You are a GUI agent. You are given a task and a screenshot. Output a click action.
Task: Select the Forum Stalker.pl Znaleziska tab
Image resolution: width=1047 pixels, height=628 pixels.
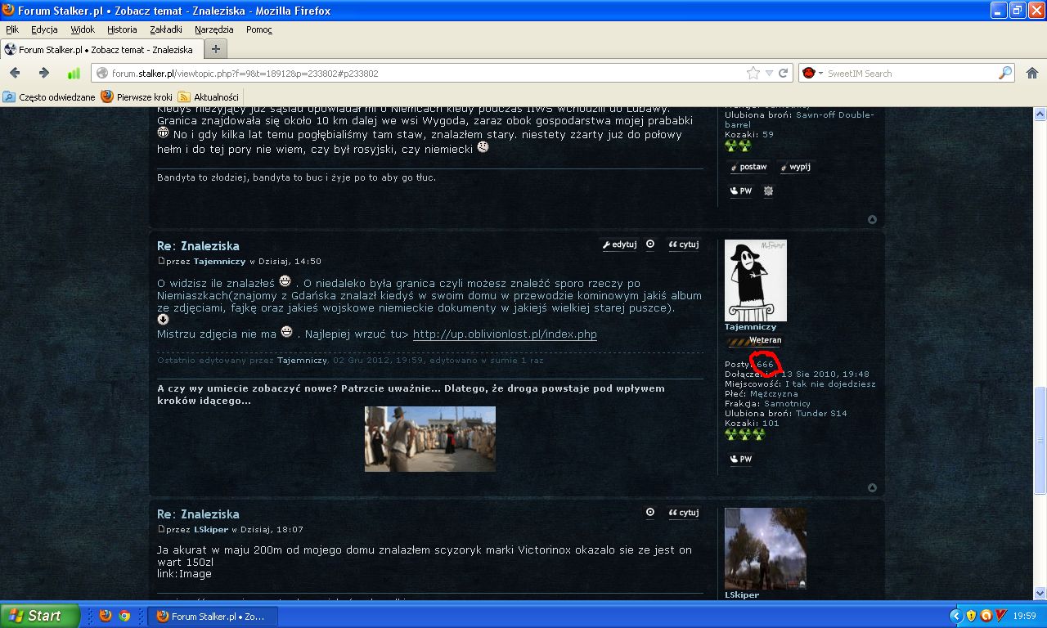pyautogui.click(x=101, y=49)
